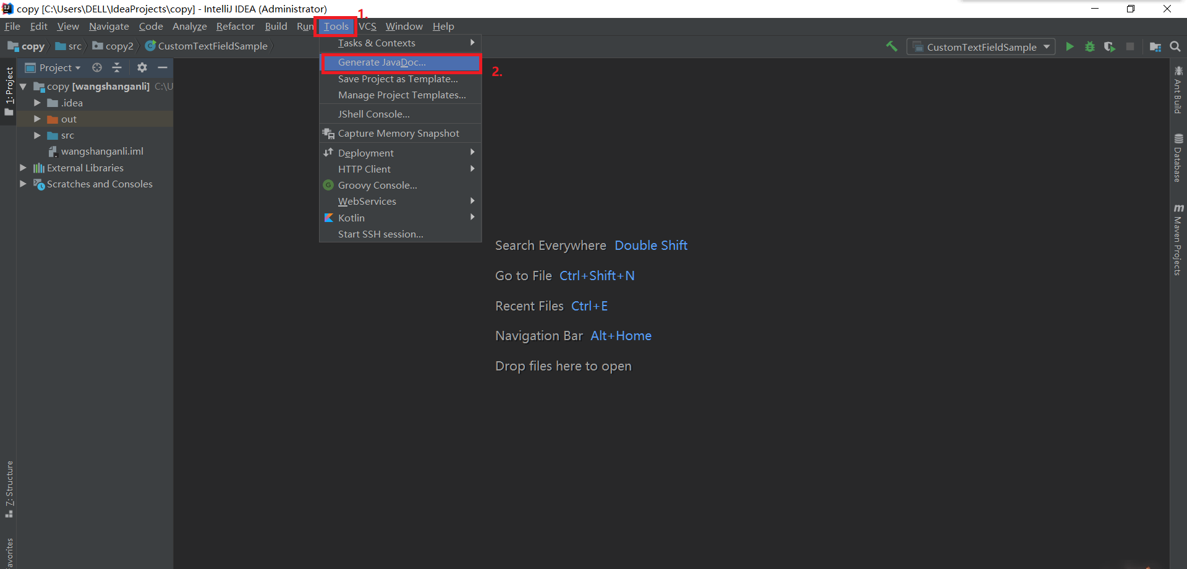Image resolution: width=1187 pixels, height=569 pixels.
Task: Choose Manage Project Templates...
Action: [400, 95]
